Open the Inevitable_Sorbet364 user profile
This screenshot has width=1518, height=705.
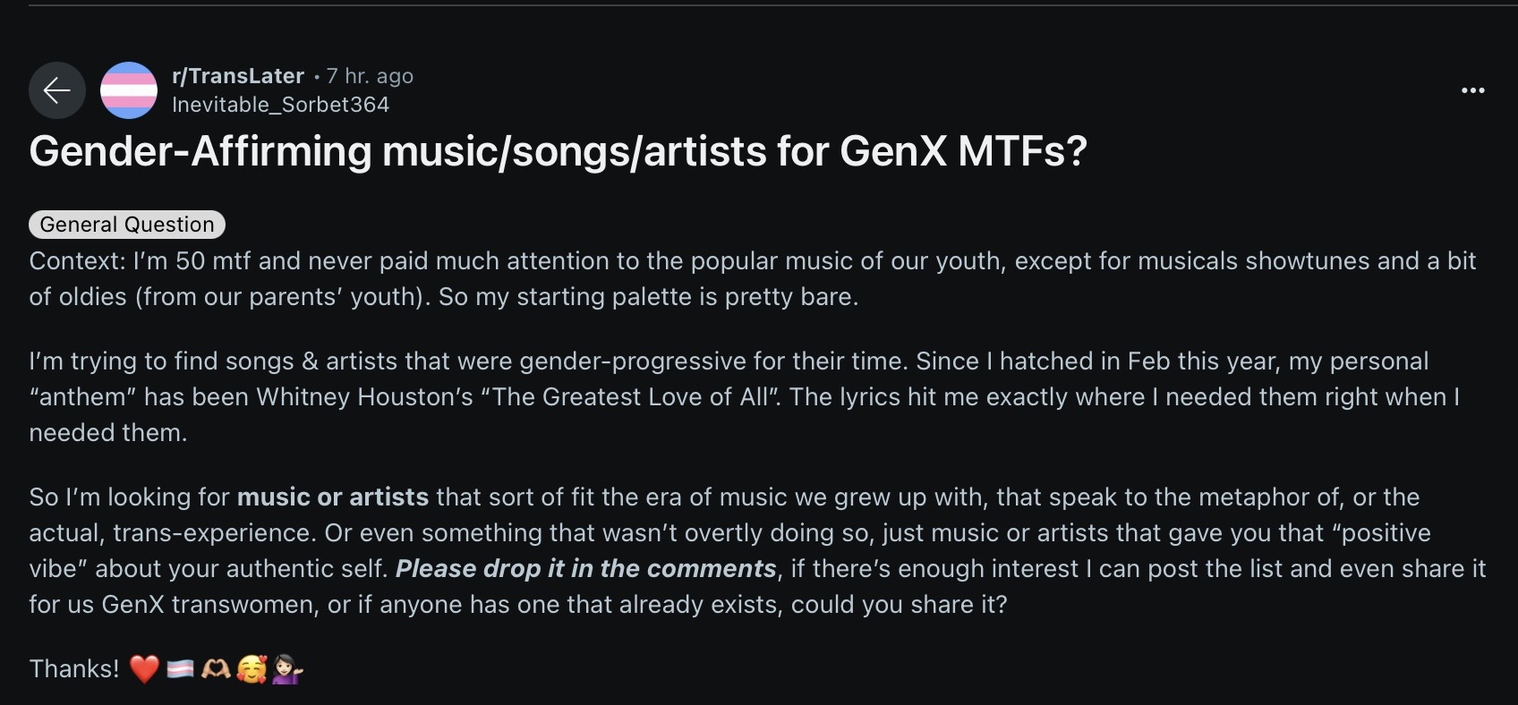(280, 105)
